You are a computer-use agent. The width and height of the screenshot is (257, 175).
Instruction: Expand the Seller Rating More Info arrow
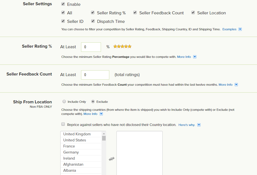(195, 57)
